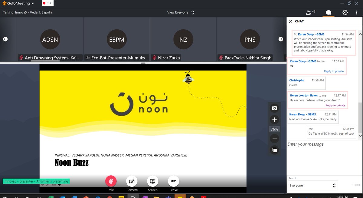This screenshot has height=198, width=363.
Task: Open the View Everyone layout selector
Action: coord(181,12)
